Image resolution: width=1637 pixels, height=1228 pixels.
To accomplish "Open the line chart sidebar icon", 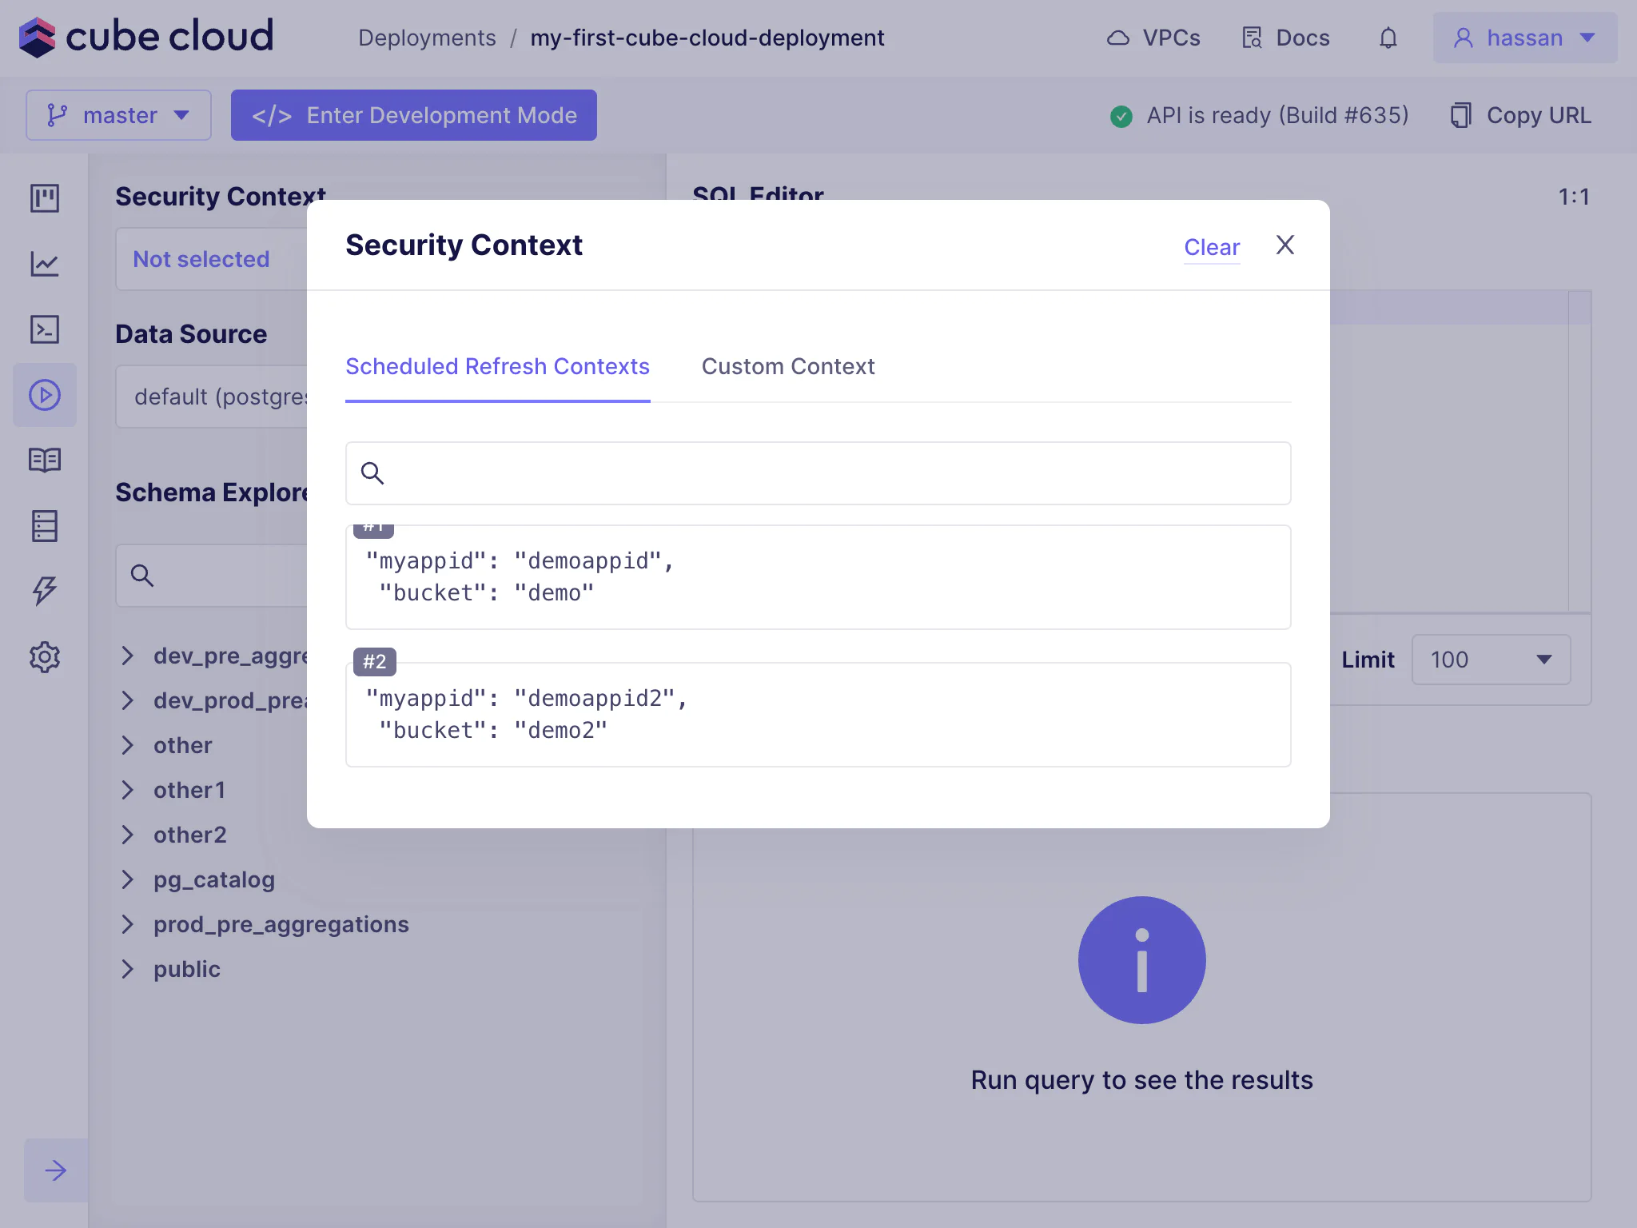I will pos(45,264).
